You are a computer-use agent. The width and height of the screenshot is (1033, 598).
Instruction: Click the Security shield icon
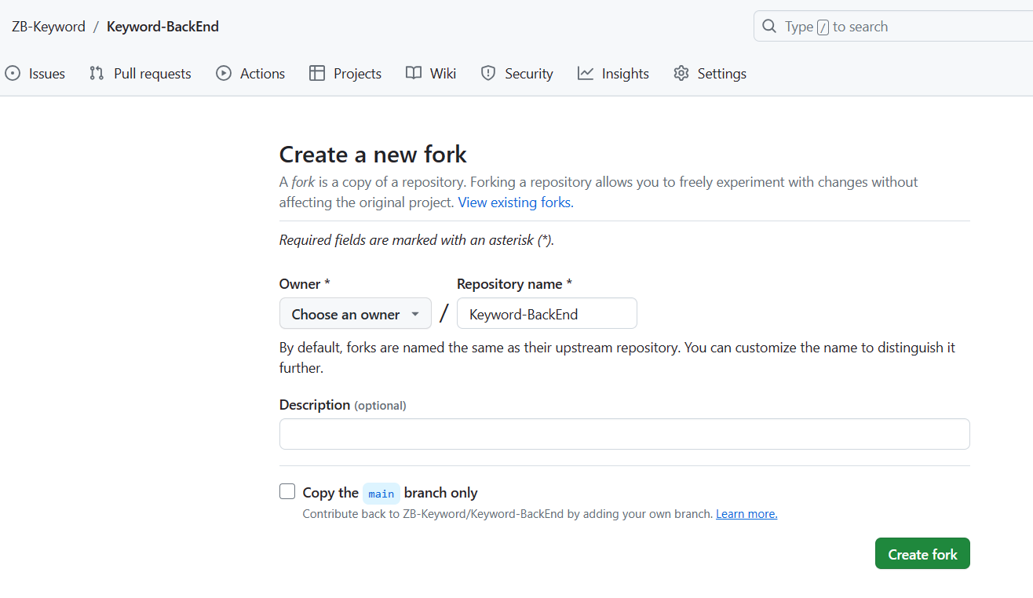point(488,73)
